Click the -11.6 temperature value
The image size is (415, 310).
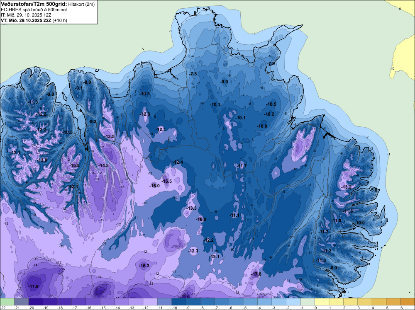click(348, 211)
